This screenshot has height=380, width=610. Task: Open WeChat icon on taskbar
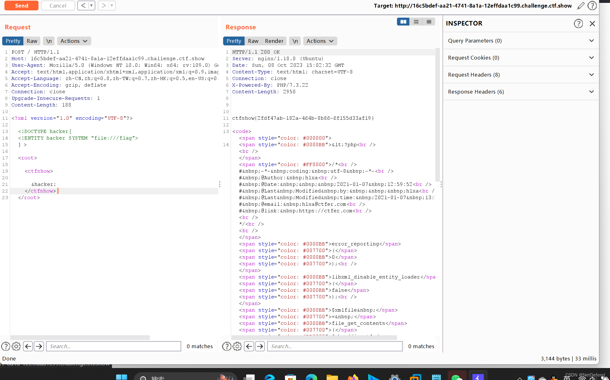(x=457, y=377)
